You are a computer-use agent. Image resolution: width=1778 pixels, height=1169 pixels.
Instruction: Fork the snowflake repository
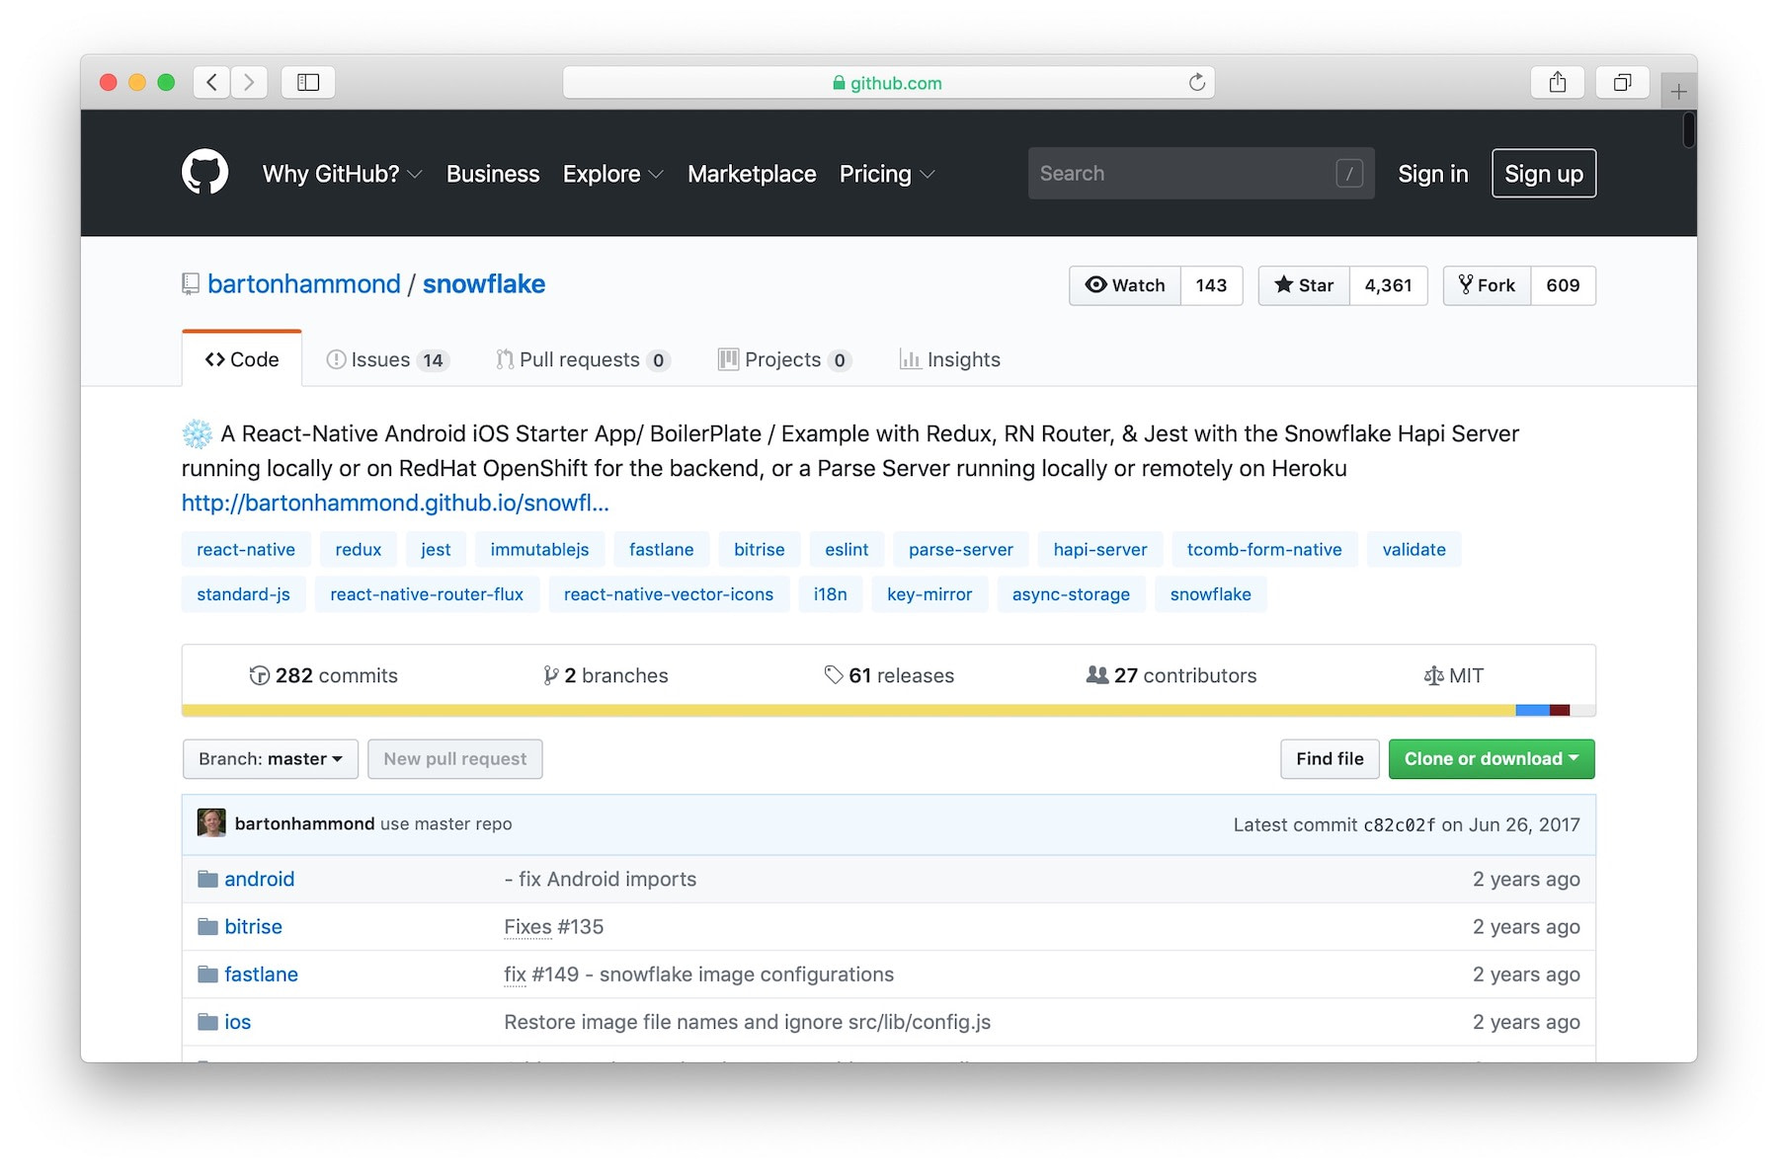(x=1487, y=285)
